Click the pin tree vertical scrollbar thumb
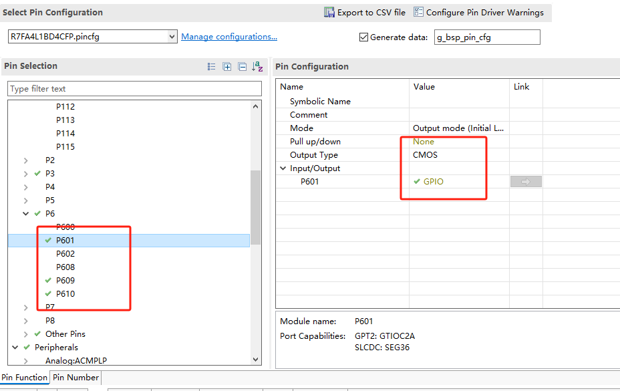Screen dimensions: 620x391 click(255, 207)
